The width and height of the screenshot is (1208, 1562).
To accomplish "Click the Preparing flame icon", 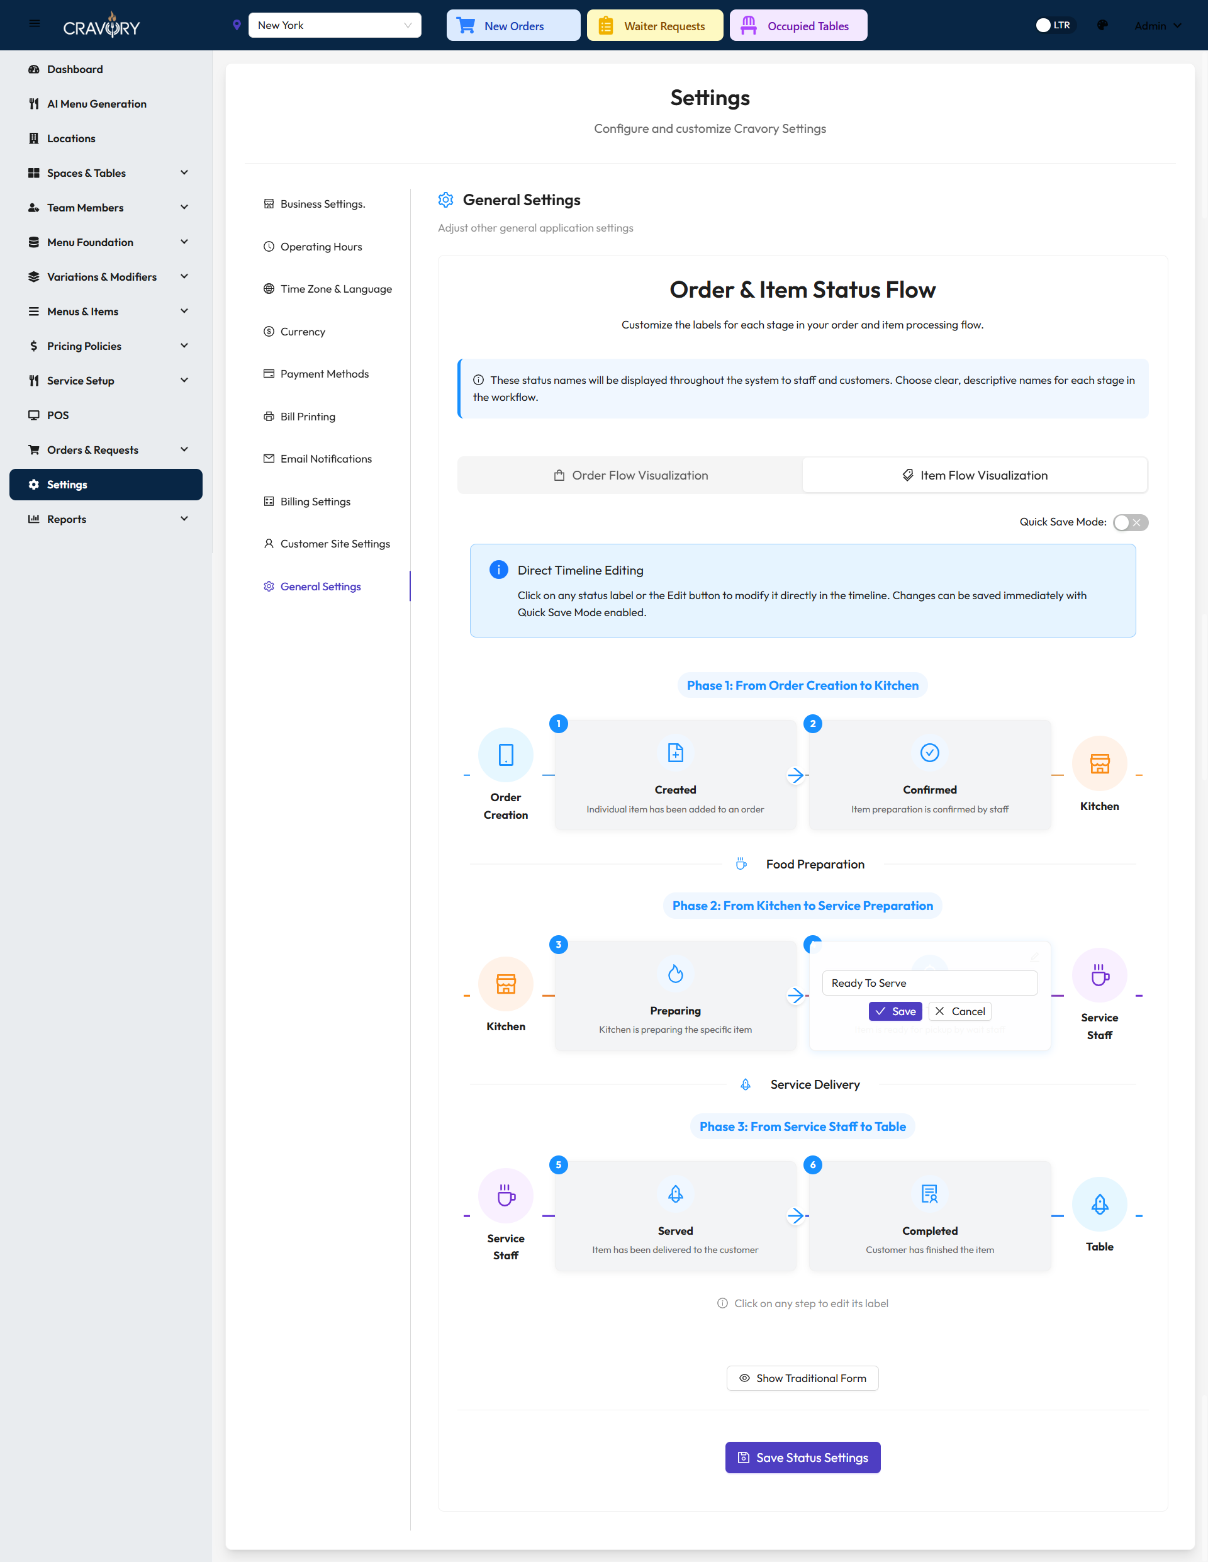I will point(675,974).
